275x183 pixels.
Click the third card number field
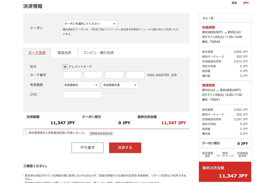(x=114, y=75)
